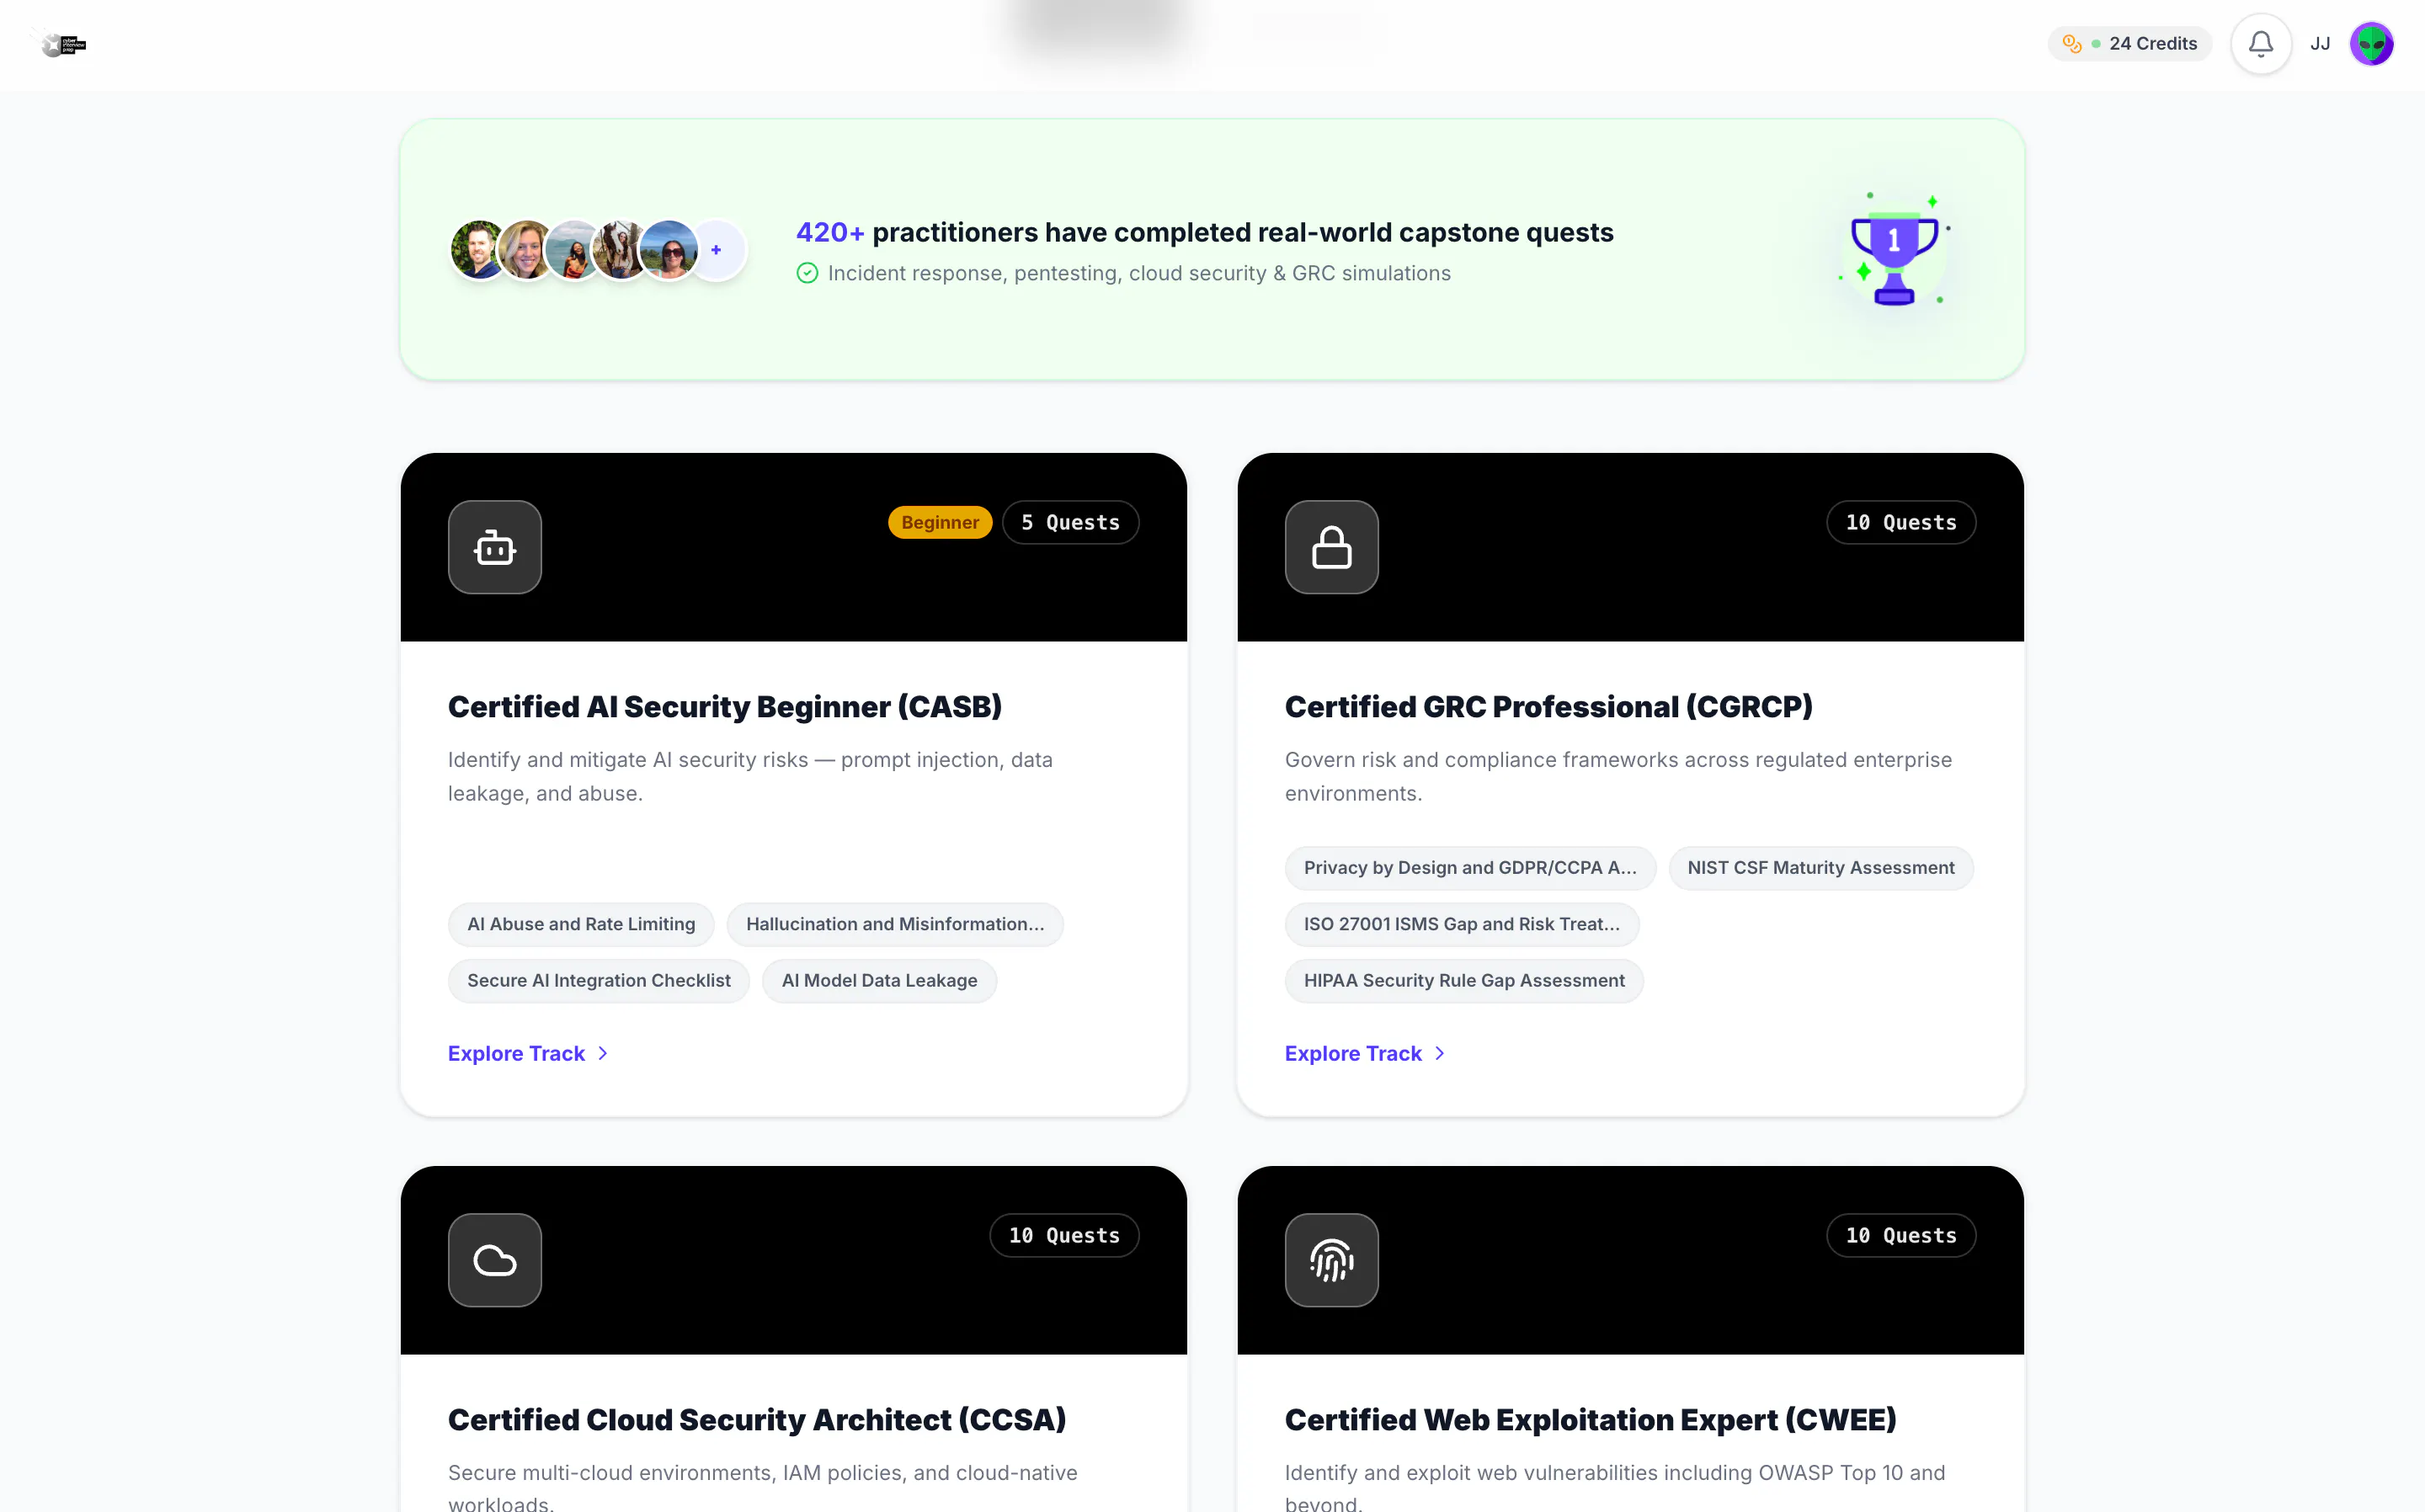Click the first practitioner avatar photo
Screen dimensions: 2425x1512
(x=478, y=250)
